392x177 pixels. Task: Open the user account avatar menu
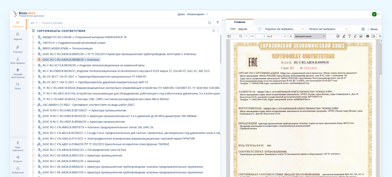(374, 14)
